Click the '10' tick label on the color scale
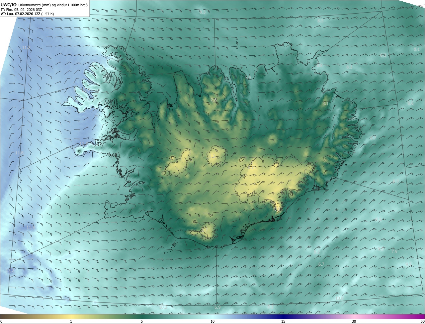This screenshot has width=425, height=324. pos(212,321)
